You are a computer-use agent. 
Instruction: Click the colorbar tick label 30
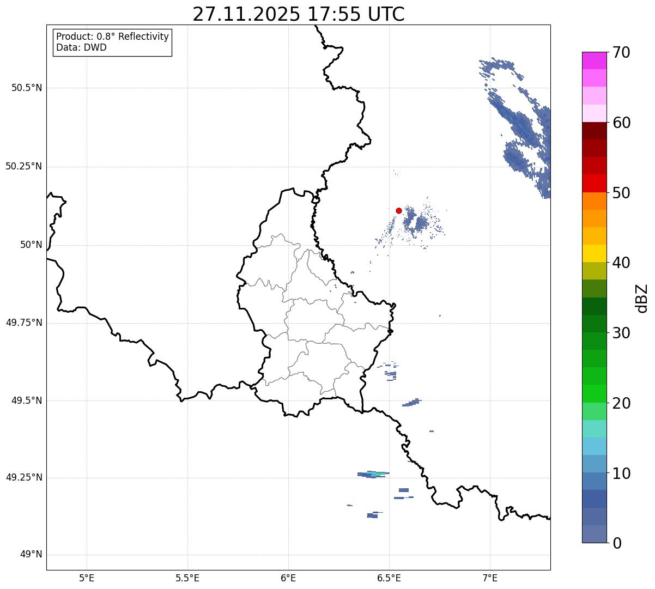(621, 333)
